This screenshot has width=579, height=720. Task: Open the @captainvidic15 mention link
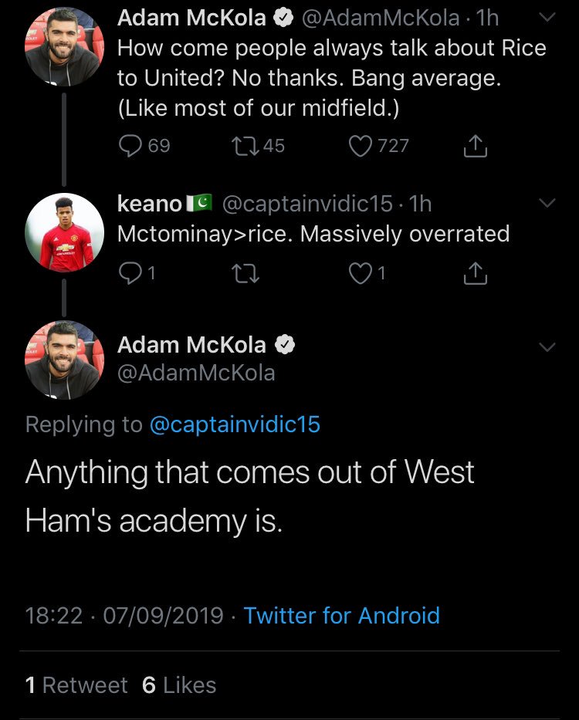[x=234, y=424]
